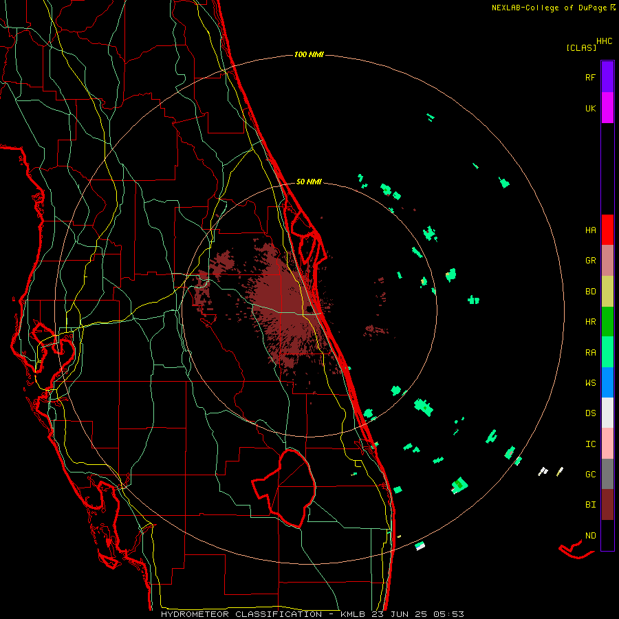619x619 pixels.
Task: Click the red Lake Okeechobee outline
Action: click(284, 488)
